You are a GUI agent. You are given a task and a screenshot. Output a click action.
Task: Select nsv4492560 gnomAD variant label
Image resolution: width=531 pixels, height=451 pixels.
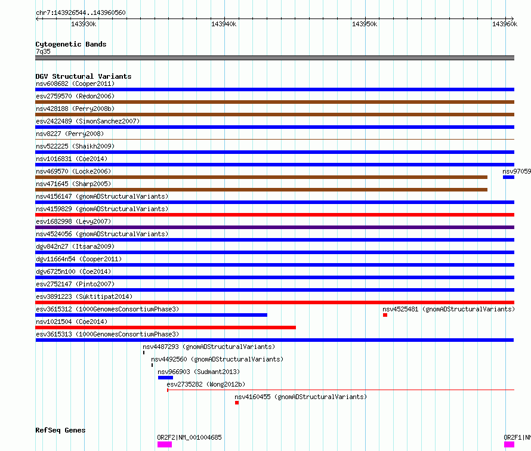click(x=217, y=359)
